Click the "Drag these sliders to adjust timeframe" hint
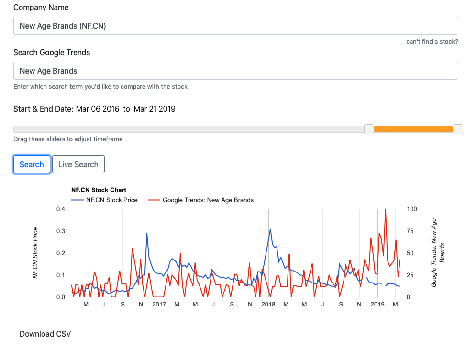The width and height of the screenshot is (466, 351). [68, 139]
